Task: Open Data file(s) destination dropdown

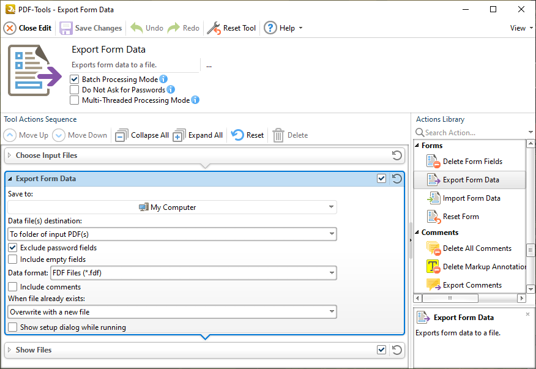Action: tap(172, 234)
